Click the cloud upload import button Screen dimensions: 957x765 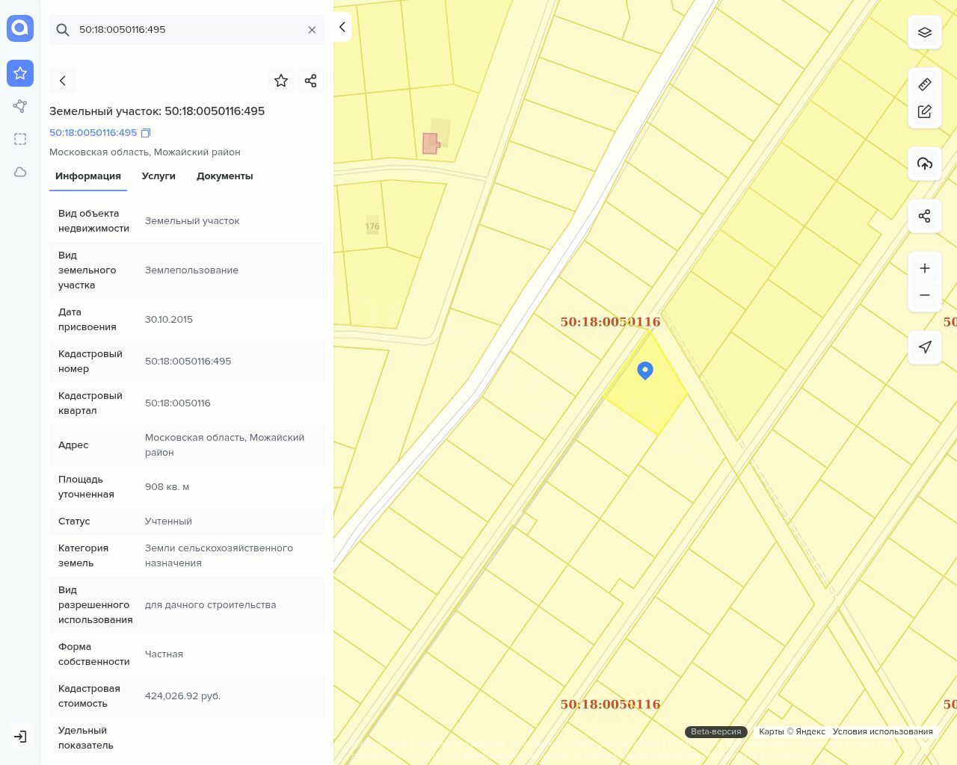925,164
